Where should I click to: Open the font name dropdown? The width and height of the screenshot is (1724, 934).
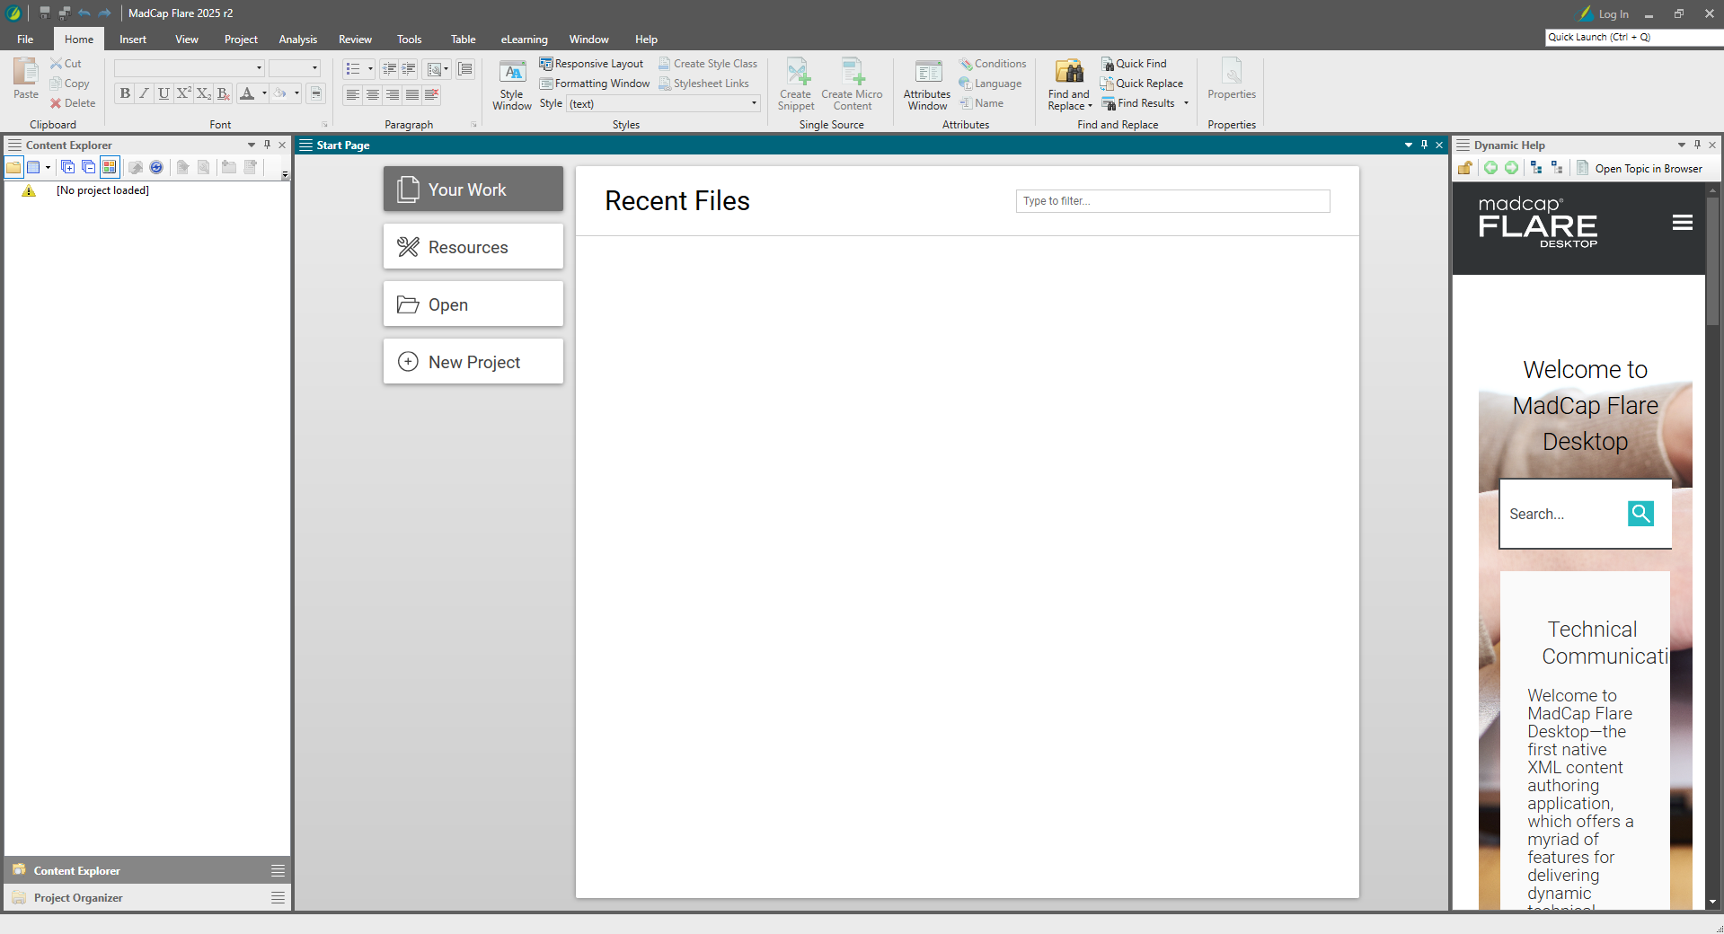(x=259, y=68)
